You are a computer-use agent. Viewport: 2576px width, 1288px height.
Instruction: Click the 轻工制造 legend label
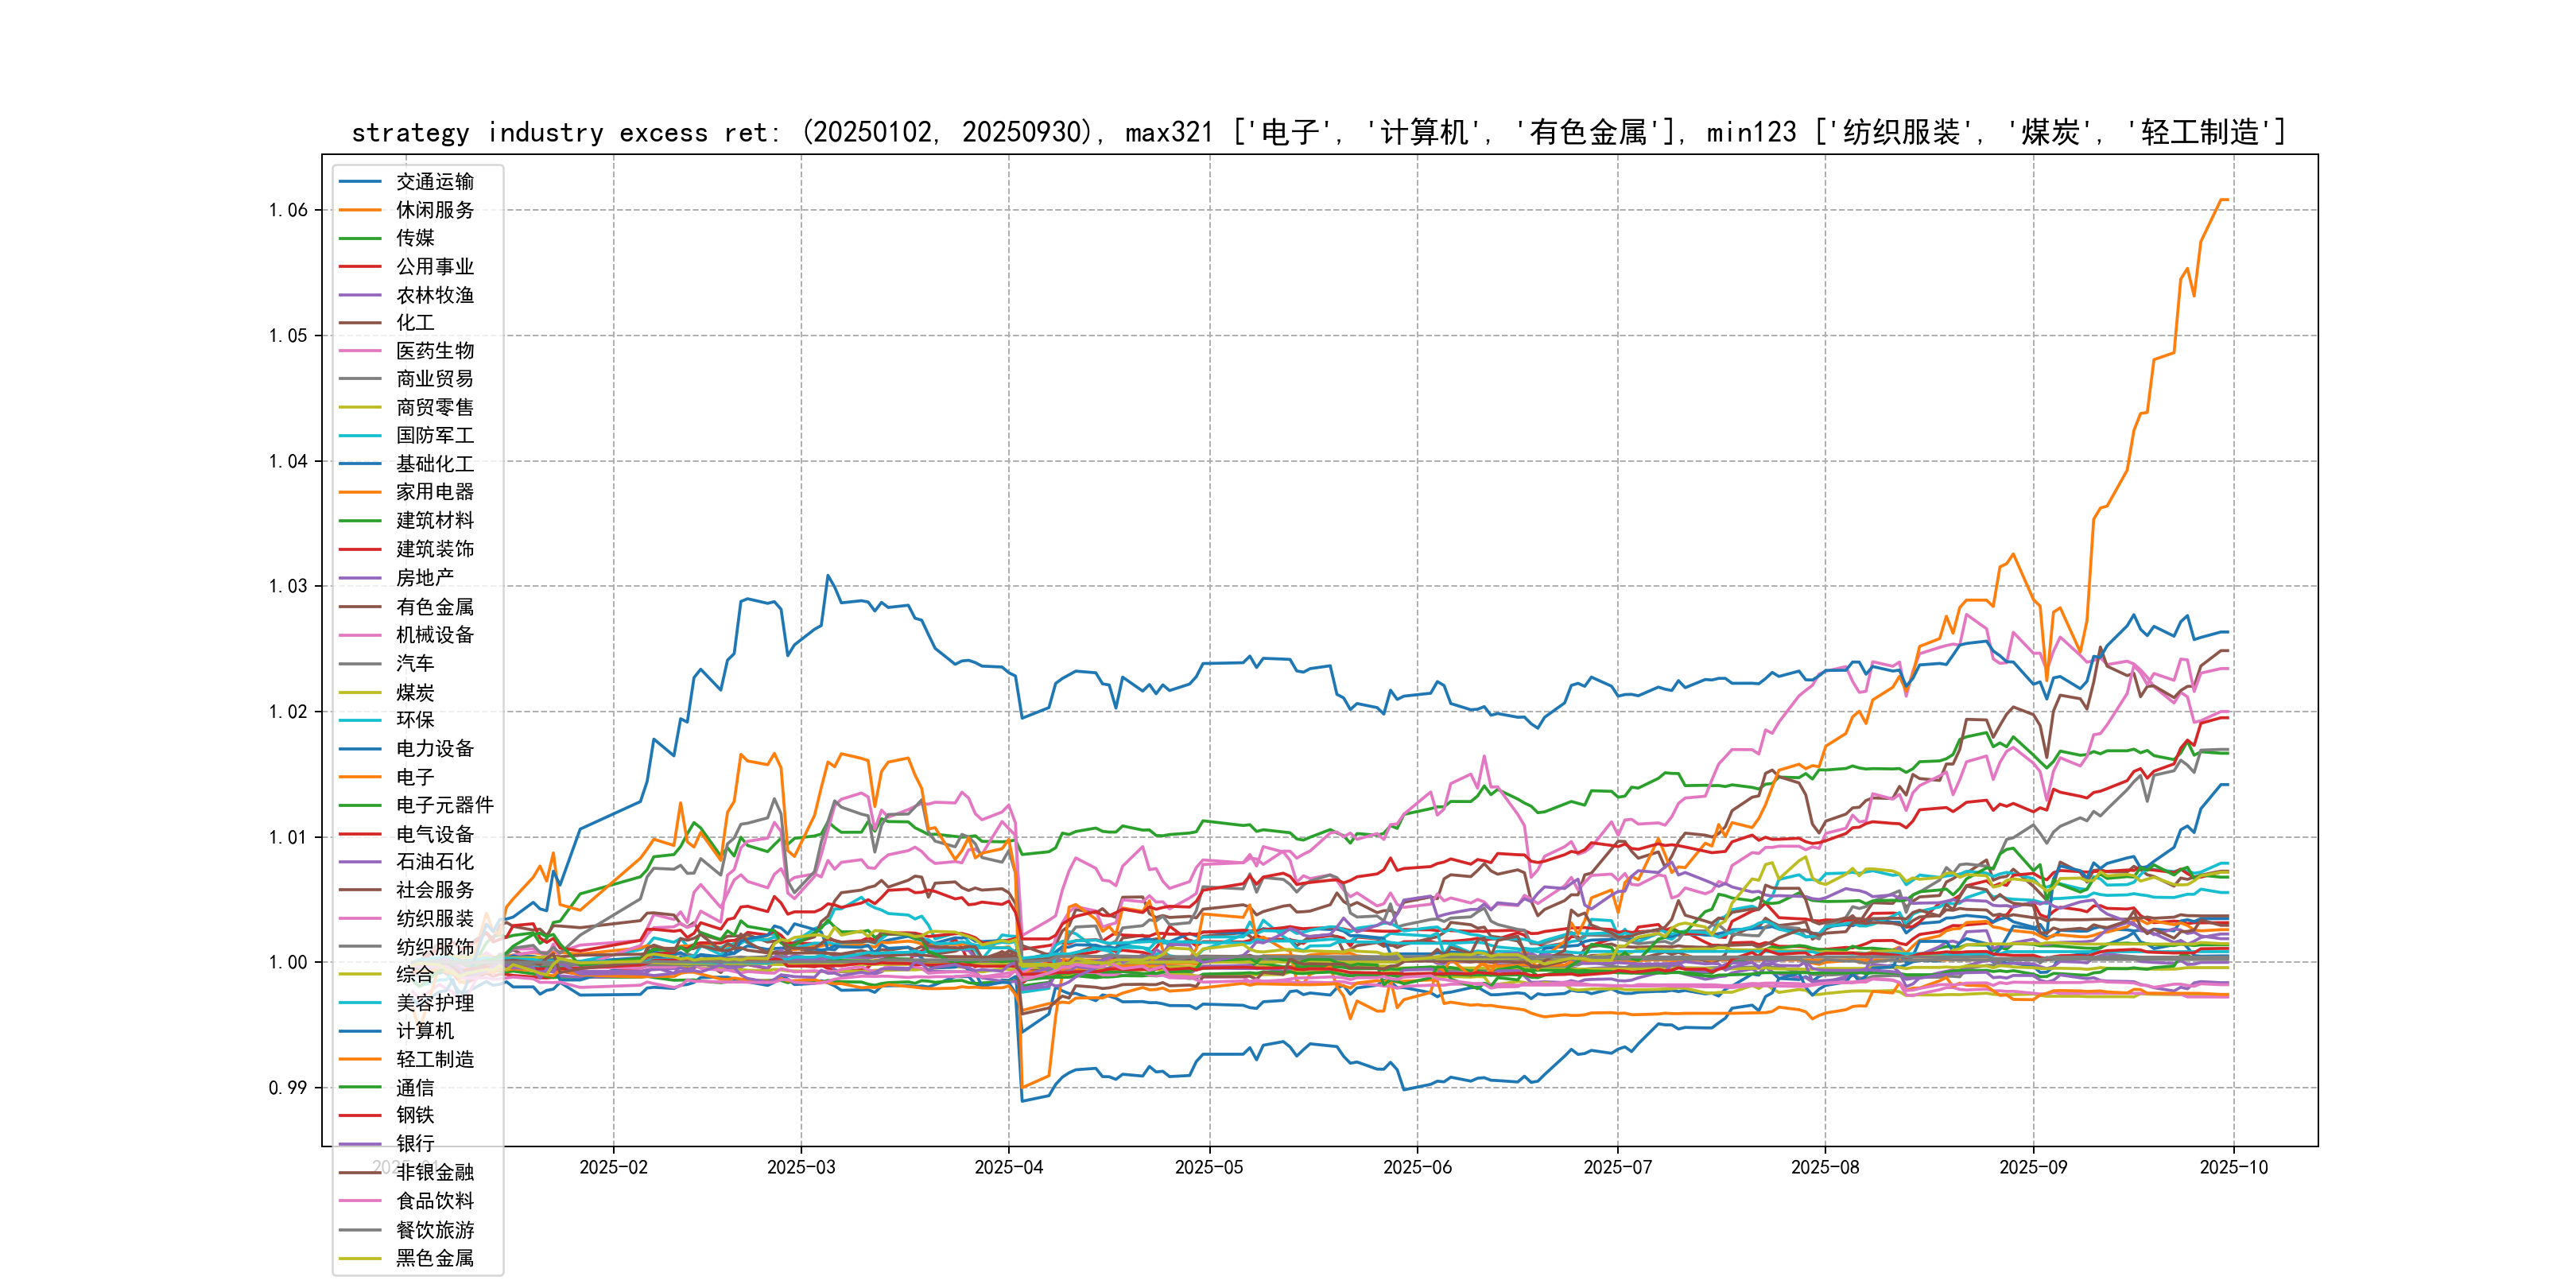(434, 1059)
